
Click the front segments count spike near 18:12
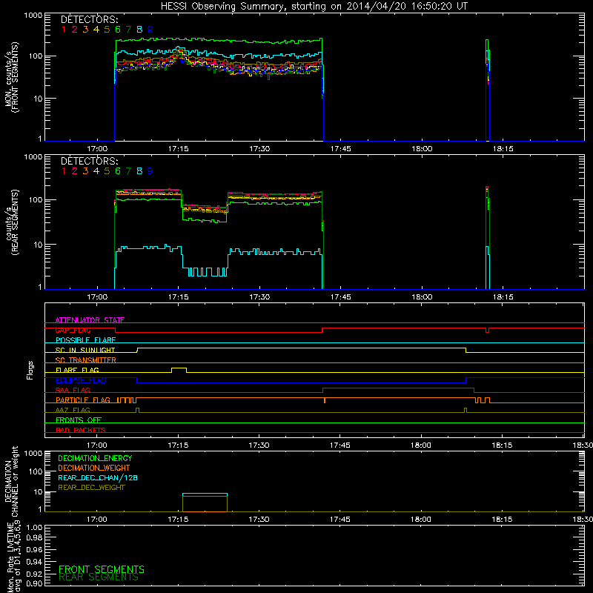pyautogui.click(x=488, y=90)
